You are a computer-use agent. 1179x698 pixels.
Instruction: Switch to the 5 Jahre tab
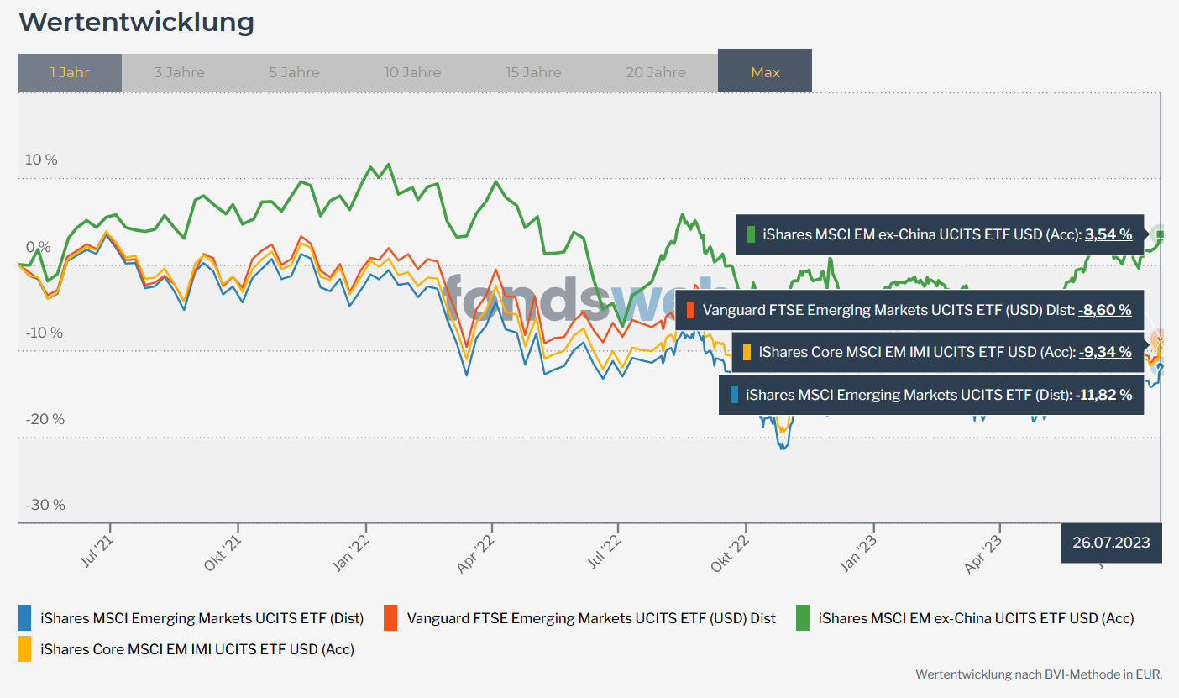click(294, 72)
